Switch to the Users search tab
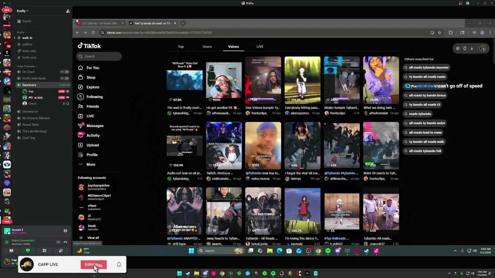495x278 pixels. tap(207, 46)
